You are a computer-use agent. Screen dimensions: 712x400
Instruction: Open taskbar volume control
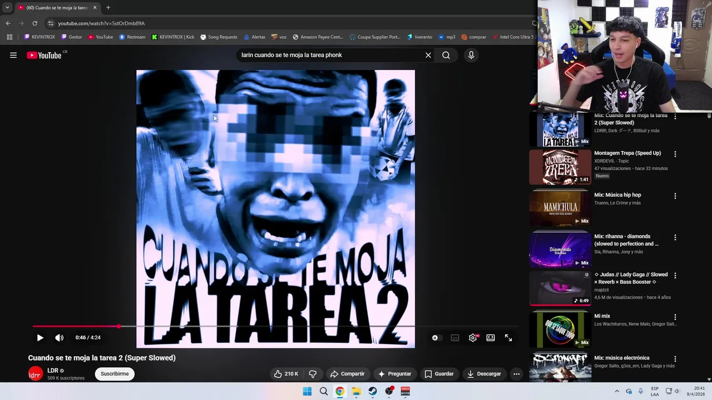pos(677,391)
